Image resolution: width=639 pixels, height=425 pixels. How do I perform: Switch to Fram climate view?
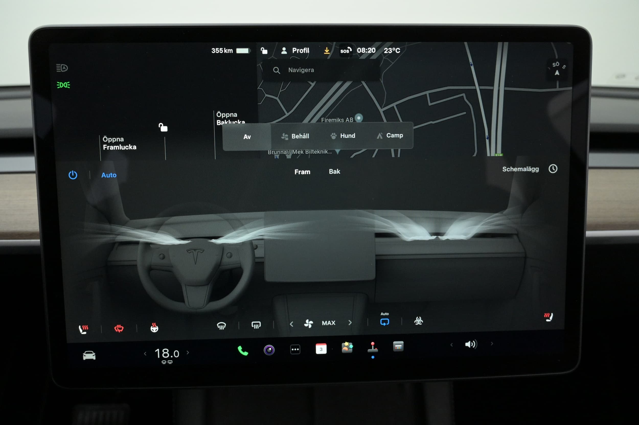pyautogui.click(x=302, y=172)
